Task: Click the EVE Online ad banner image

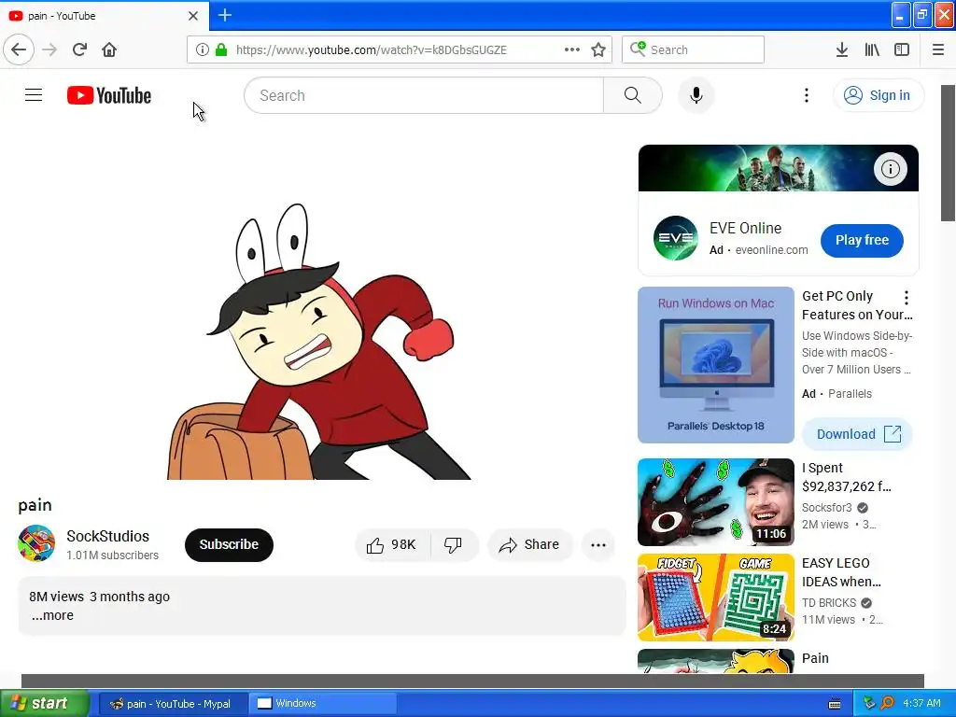Action: pyautogui.click(x=778, y=168)
